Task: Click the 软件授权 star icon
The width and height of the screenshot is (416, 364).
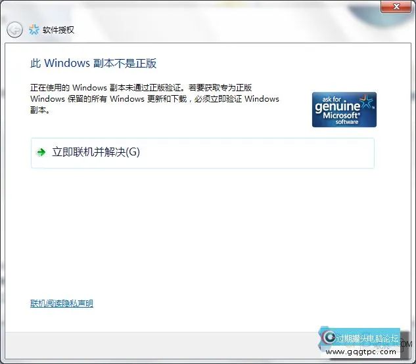Action: point(34,30)
